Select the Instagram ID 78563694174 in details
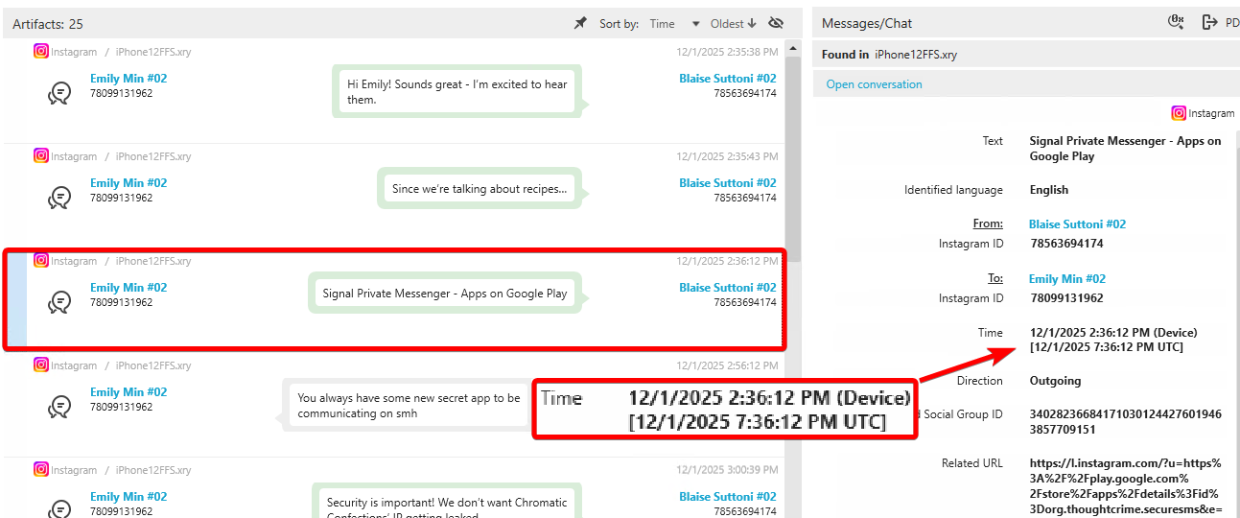Viewport: 1240px width, 518px height. click(1066, 244)
